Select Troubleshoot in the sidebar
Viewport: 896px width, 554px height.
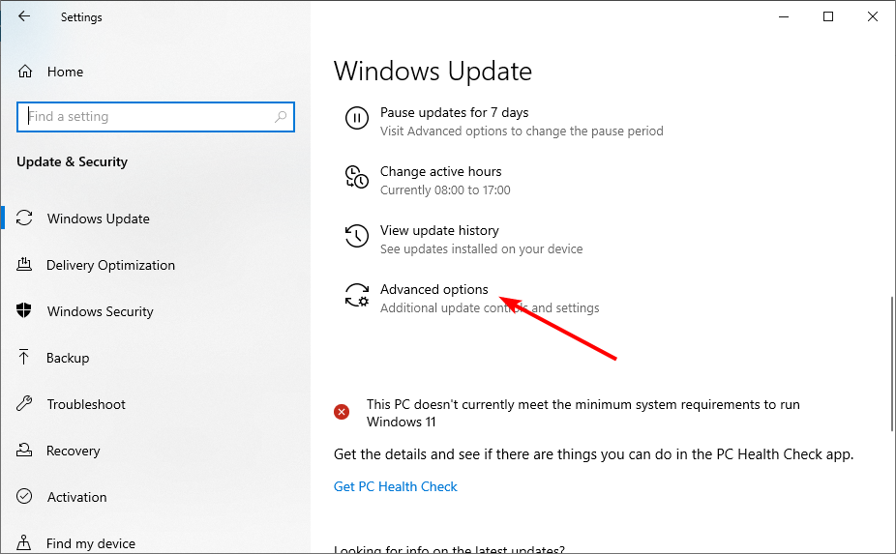coord(86,404)
